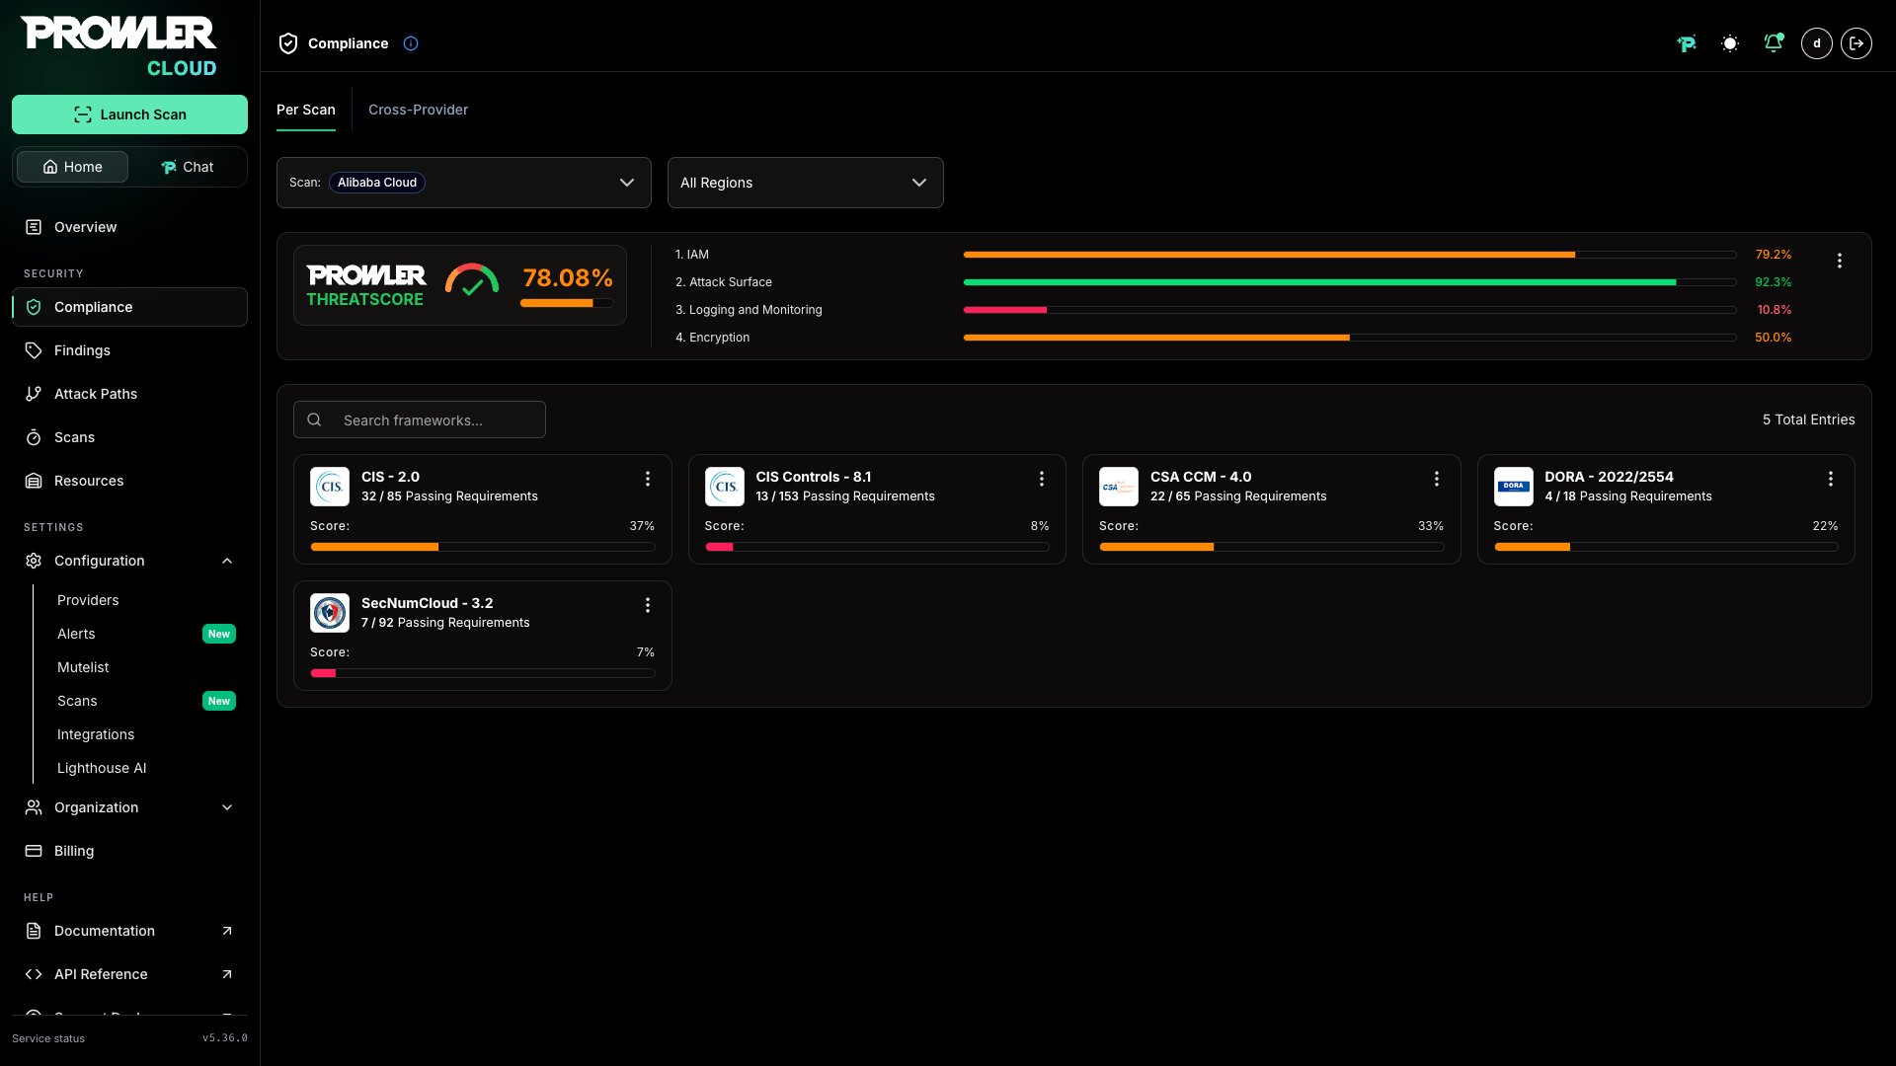The width and height of the screenshot is (1896, 1066).
Task: Select Compliance in sidebar
Action: click(x=129, y=307)
